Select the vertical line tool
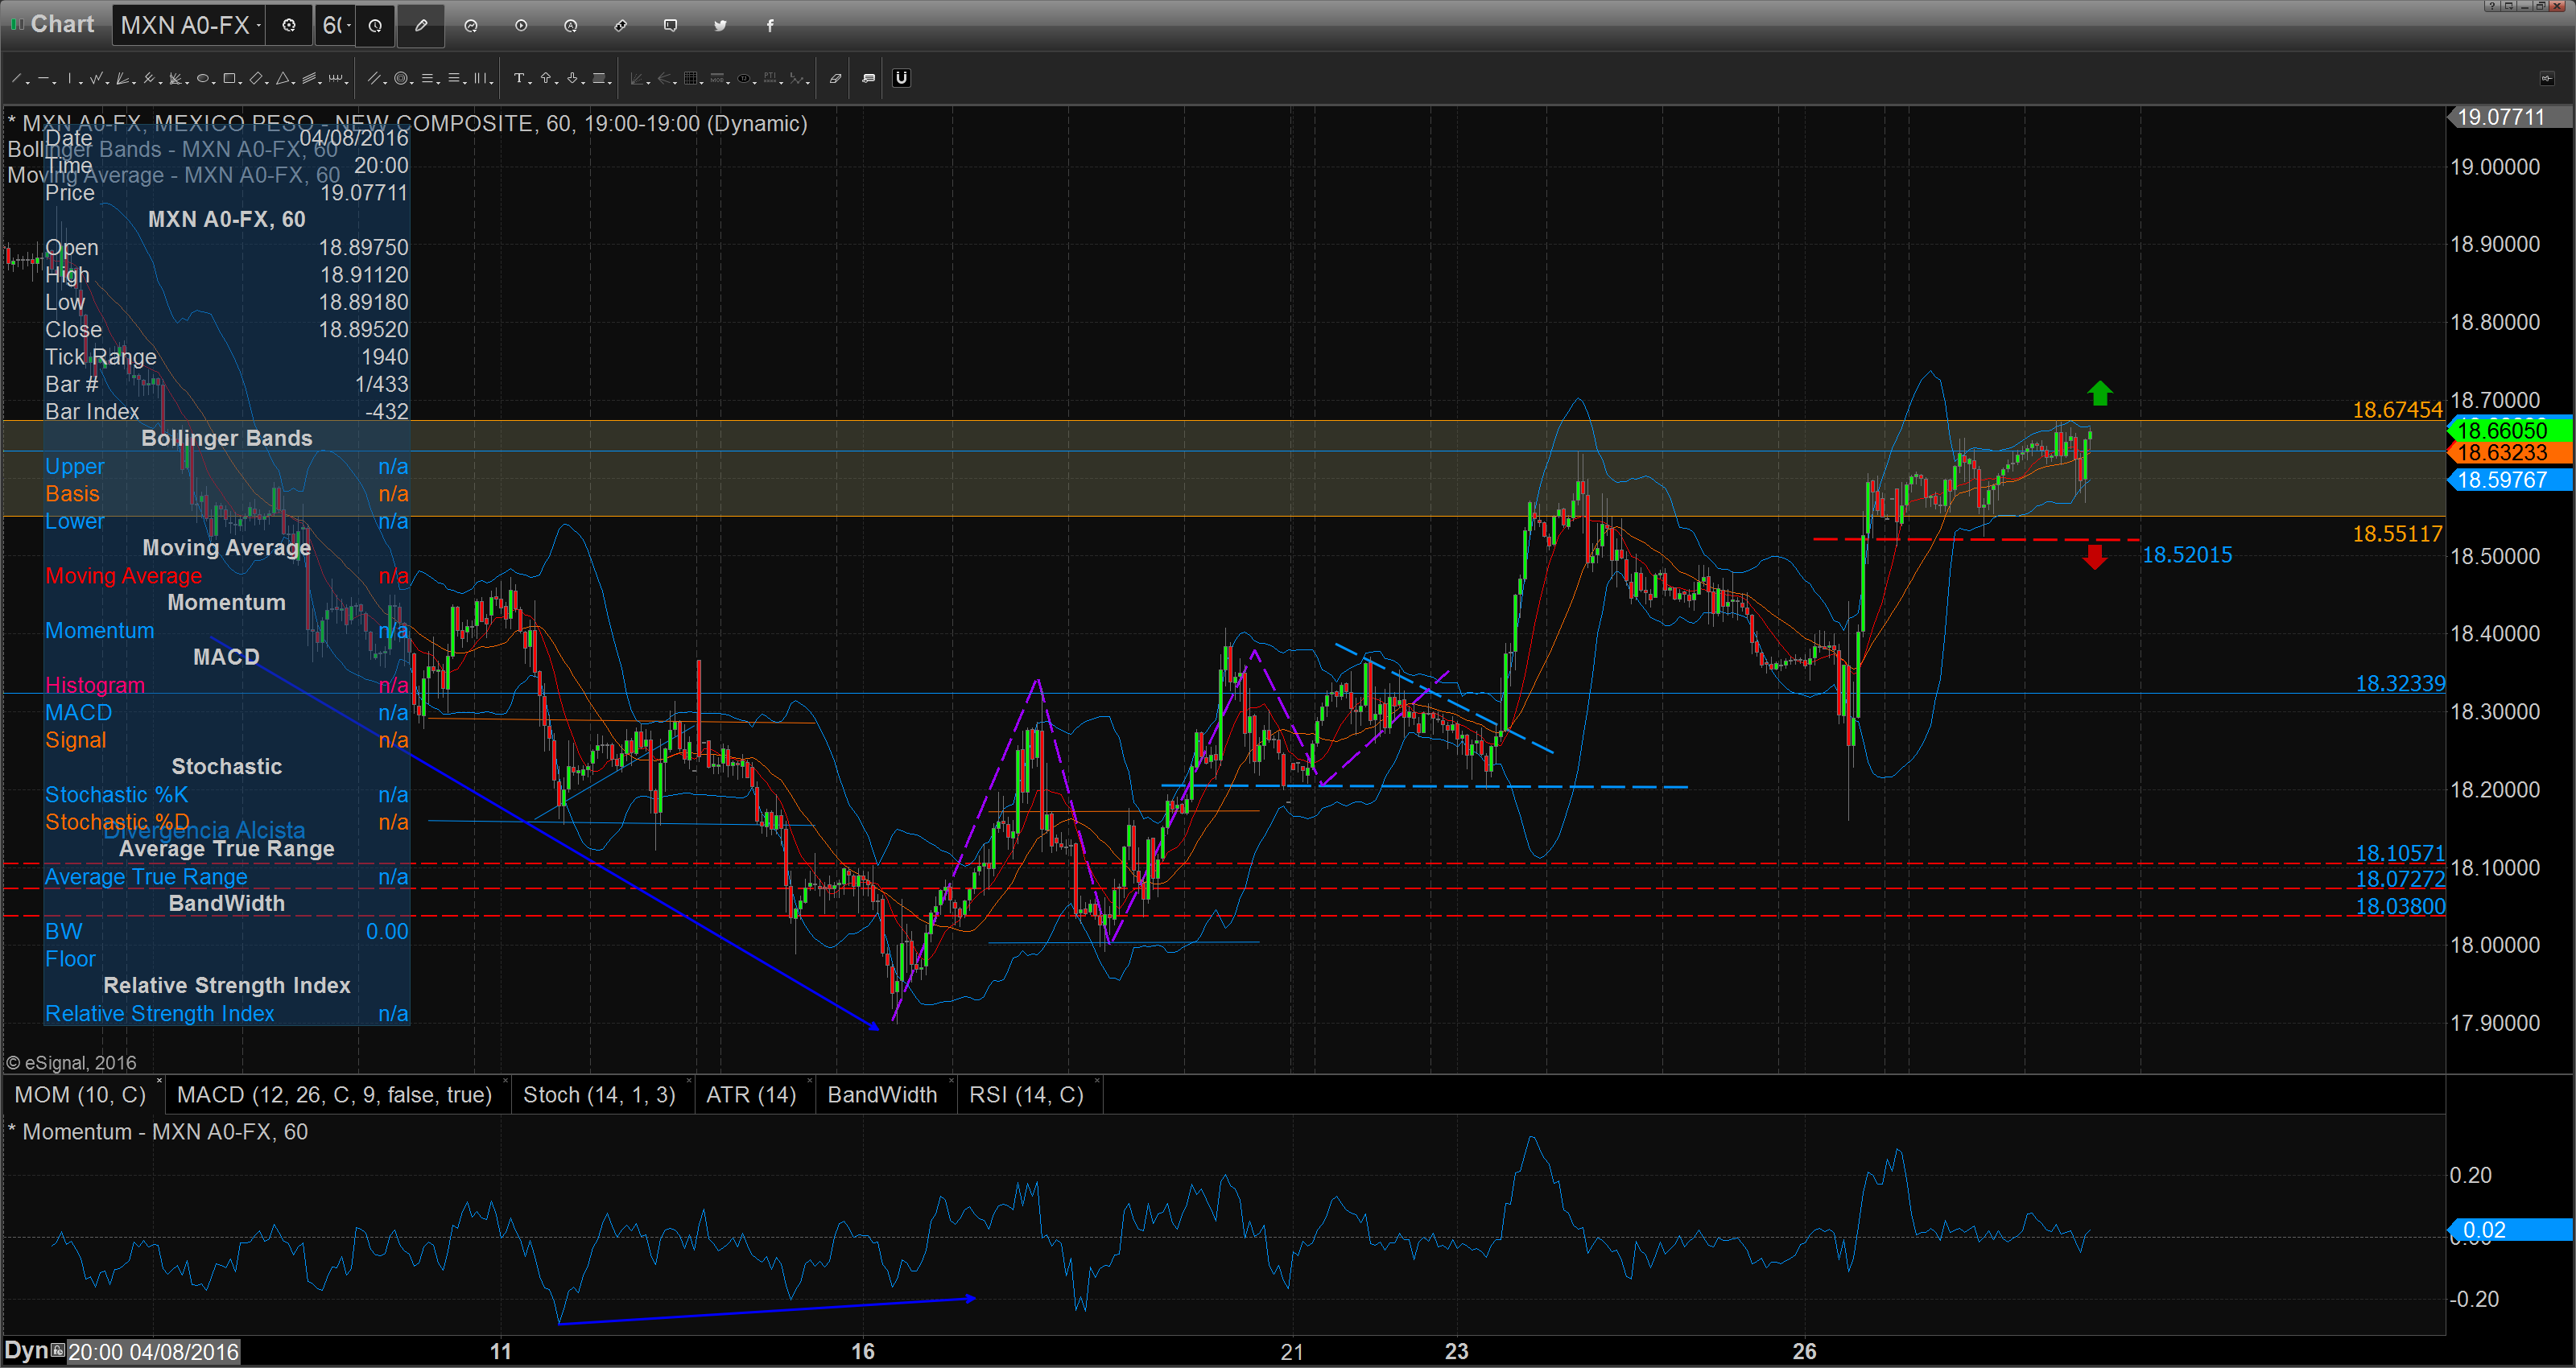This screenshot has width=2576, height=1368. pos(70,78)
